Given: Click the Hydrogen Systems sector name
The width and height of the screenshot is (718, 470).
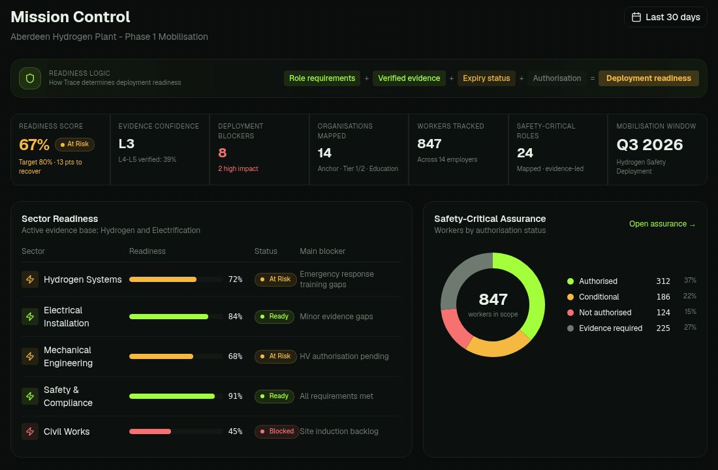Looking at the screenshot, I should tap(82, 279).
